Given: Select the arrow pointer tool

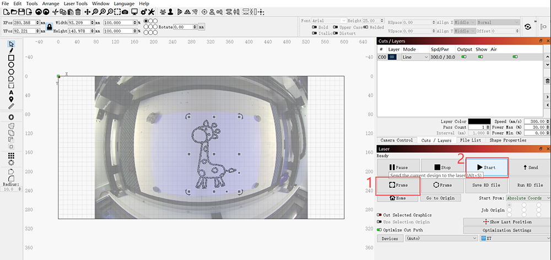Looking at the screenshot, I should pyautogui.click(x=11, y=44).
